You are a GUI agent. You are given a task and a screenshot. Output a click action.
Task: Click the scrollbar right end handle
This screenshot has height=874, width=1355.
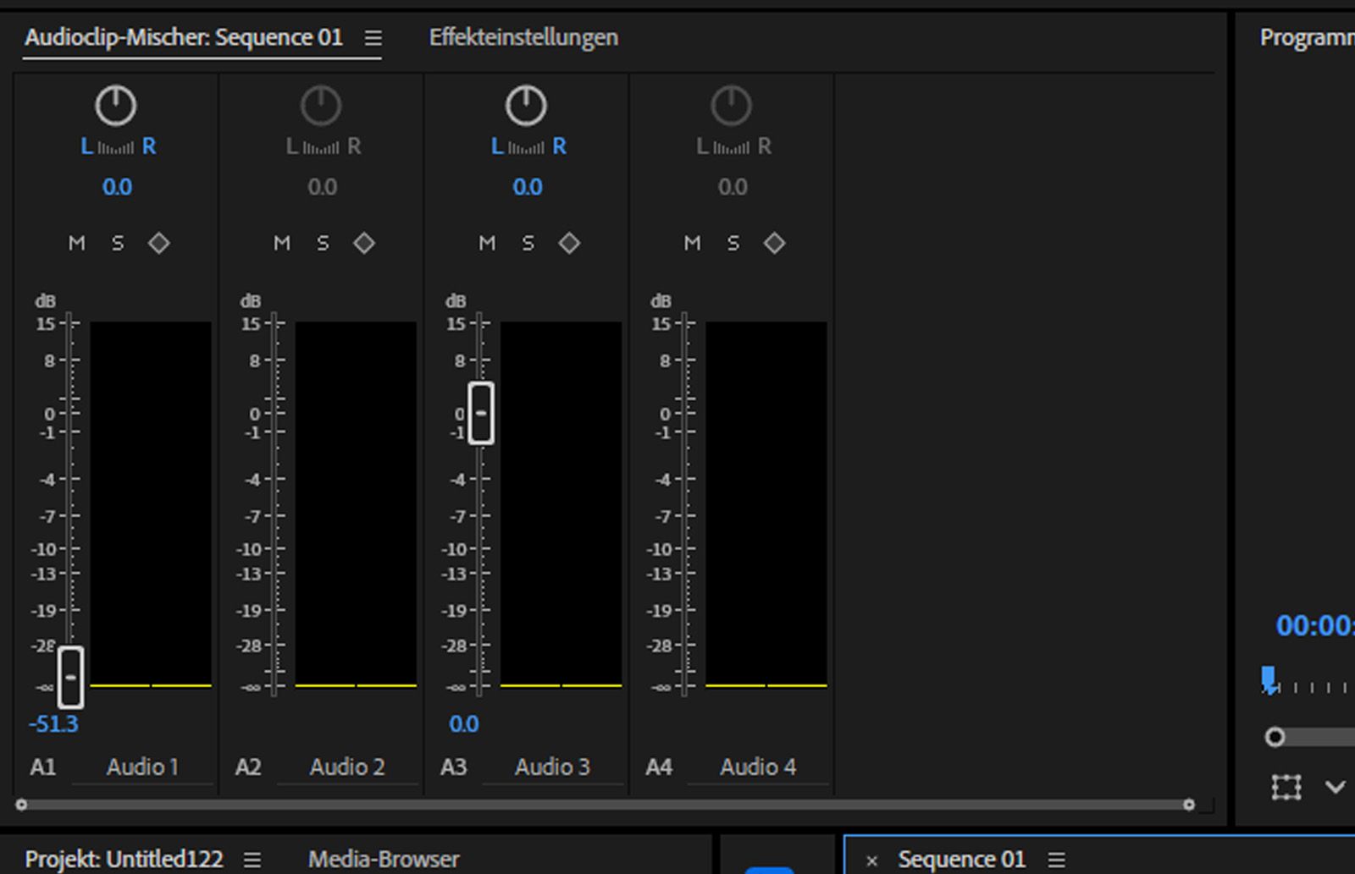[x=1189, y=805]
